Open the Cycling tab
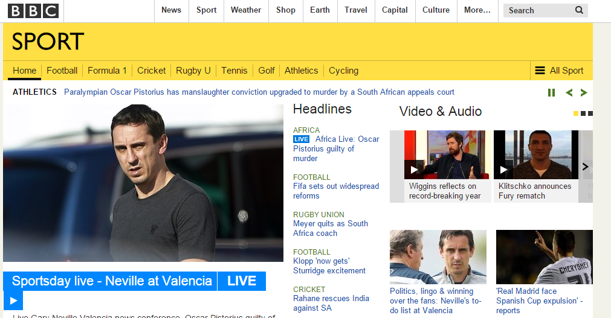 [343, 71]
